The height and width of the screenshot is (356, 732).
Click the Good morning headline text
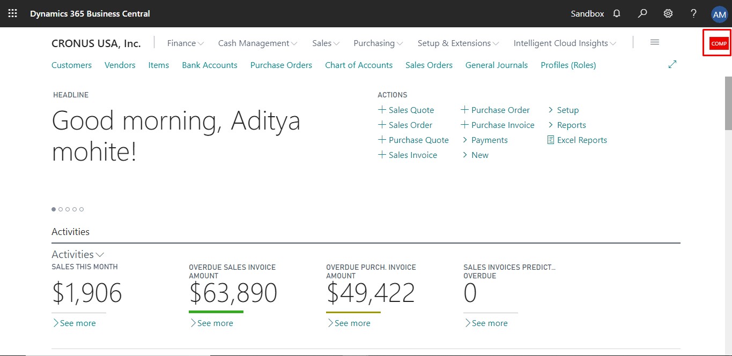pos(176,137)
